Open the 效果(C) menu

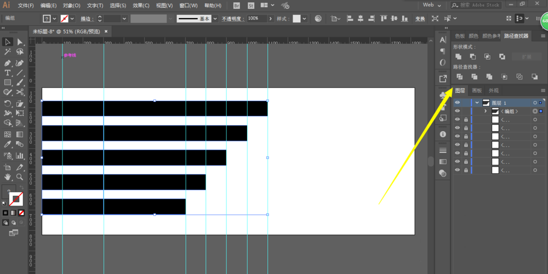click(141, 5)
